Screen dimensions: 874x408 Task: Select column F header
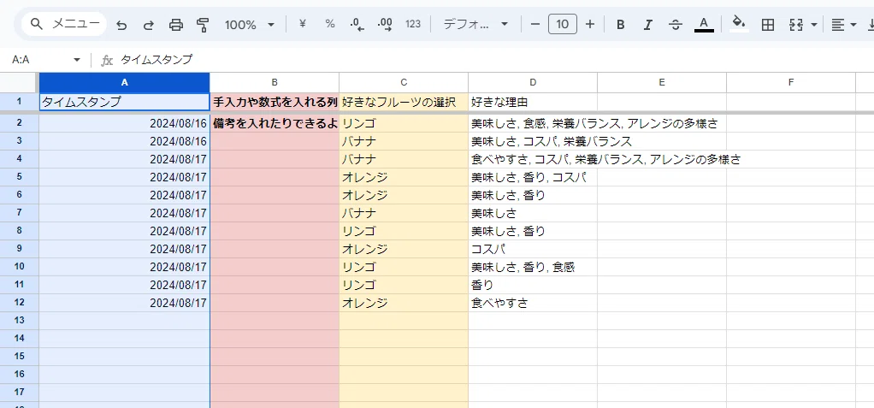point(791,82)
